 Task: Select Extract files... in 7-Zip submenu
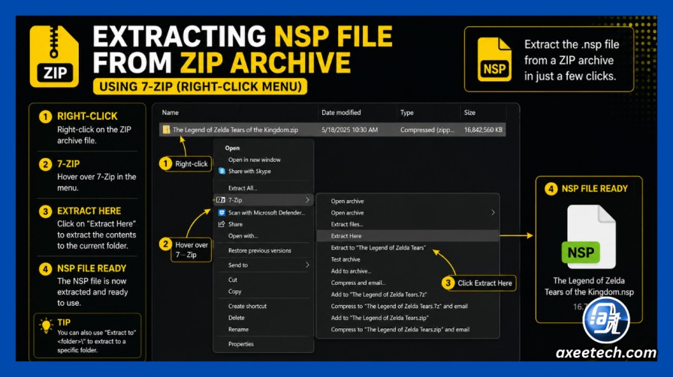point(347,224)
